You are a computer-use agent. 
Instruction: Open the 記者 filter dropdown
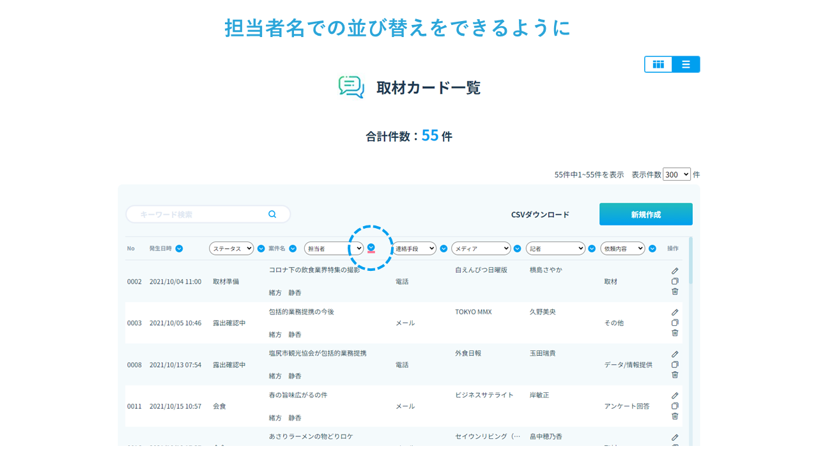tap(555, 249)
